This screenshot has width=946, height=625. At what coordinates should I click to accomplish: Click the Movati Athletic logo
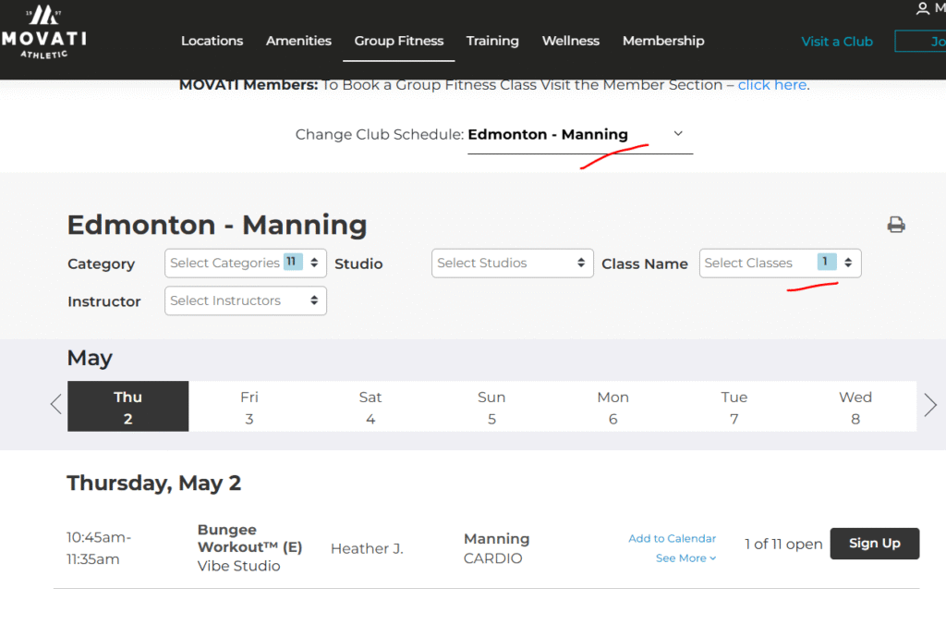coord(43,32)
